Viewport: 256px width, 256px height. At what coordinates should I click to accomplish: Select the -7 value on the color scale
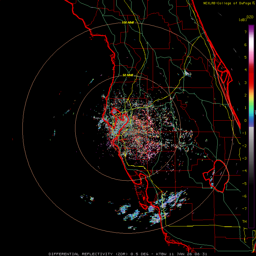(x=244, y=209)
